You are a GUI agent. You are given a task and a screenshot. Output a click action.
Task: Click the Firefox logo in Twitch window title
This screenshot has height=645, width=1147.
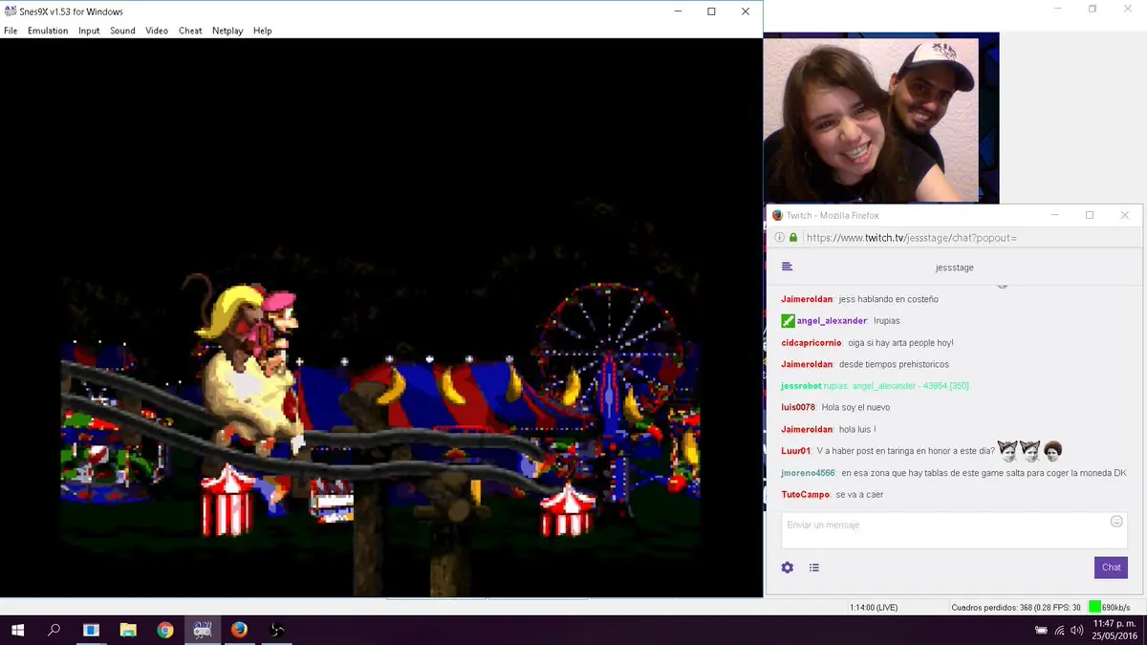777,215
